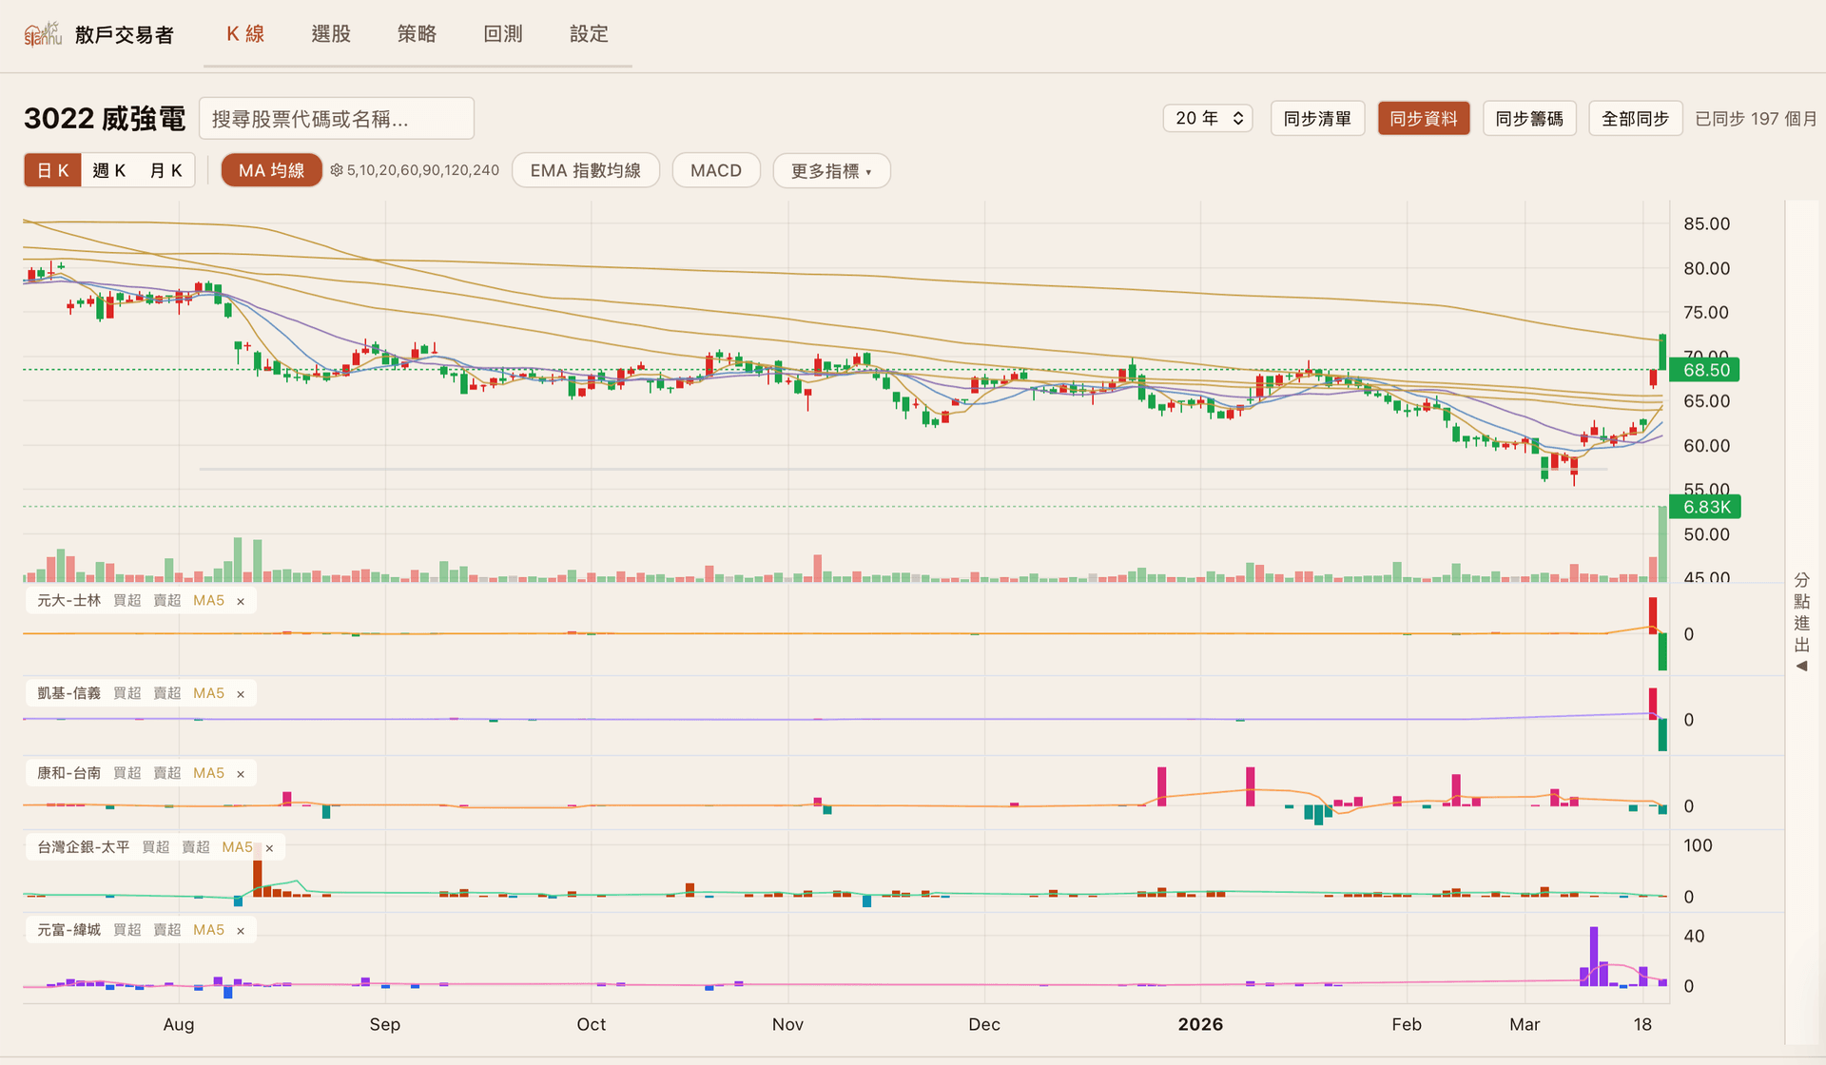Open the 20 年 range selector
The height and width of the screenshot is (1065, 1826).
pos(1208,118)
